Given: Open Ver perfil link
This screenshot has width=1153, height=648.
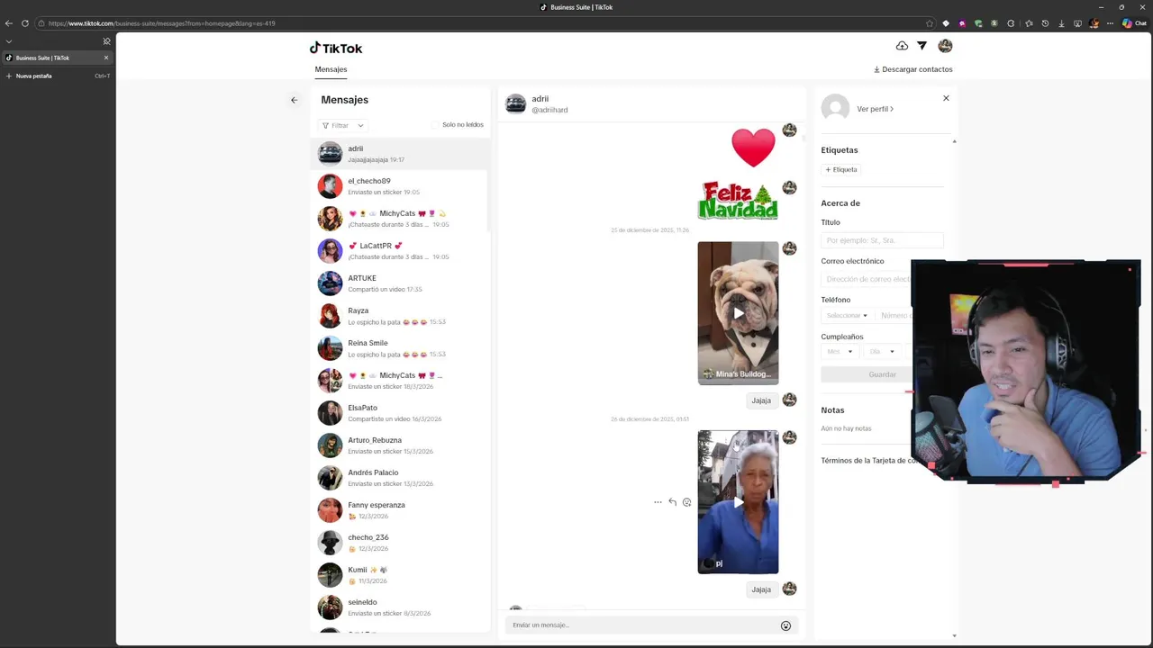Looking at the screenshot, I should click(x=875, y=109).
